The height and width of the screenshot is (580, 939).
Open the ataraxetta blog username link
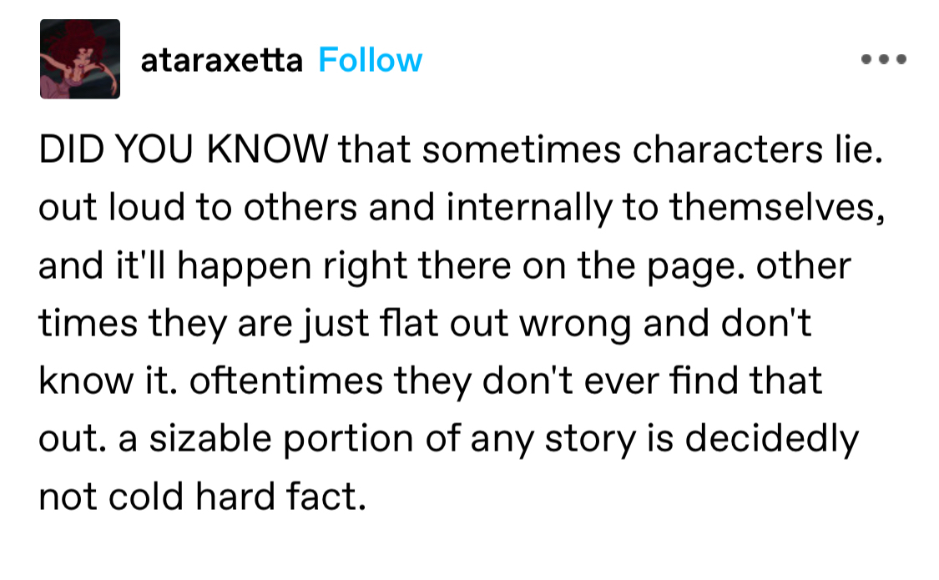tap(221, 60)
